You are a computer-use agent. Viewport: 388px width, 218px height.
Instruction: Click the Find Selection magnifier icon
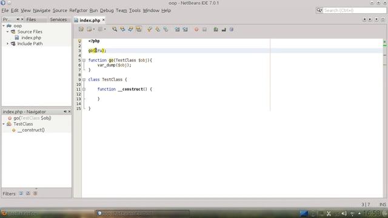(115, 29)
